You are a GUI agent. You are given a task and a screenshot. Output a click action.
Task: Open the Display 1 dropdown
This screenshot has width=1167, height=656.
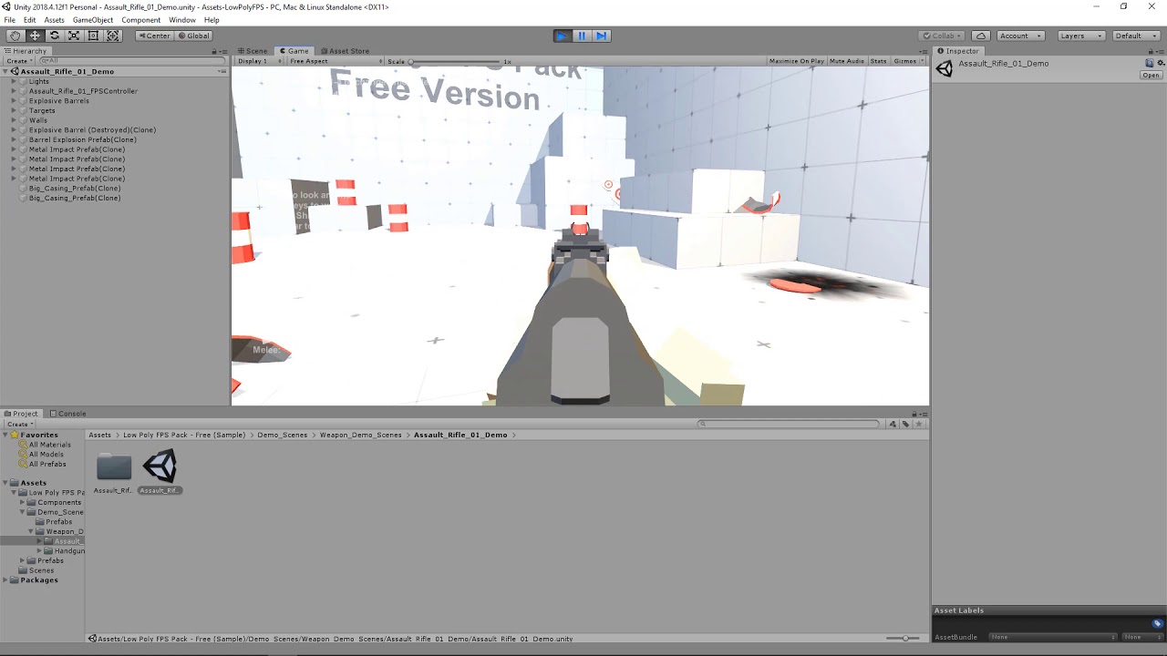[x=258, y=61]
